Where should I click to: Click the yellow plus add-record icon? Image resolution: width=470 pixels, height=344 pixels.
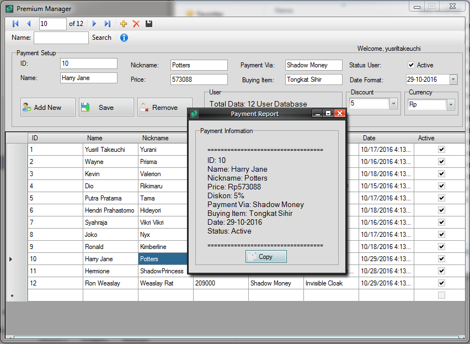[x=124, y=24]
